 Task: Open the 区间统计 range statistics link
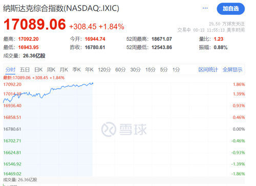point(208,69)
